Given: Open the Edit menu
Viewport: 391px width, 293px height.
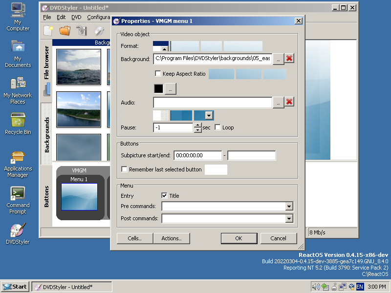Looking at the screenshot, I should pyautogui.click(x=61, y=17).
